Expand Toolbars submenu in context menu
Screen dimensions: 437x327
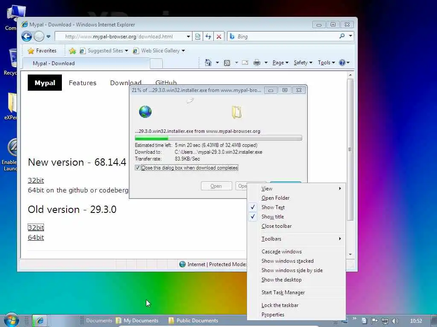click(x=297, y=239)
